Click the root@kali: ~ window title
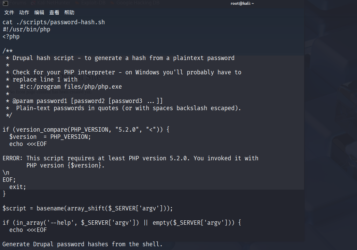Image resolution: width=357 pixels, height=250 pixels. tap(242, 3)
